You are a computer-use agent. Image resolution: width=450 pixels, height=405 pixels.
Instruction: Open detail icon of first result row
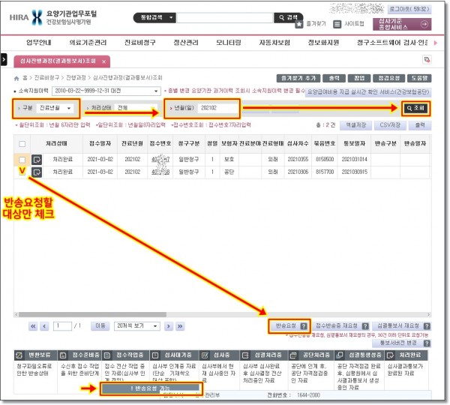point(36,159)
